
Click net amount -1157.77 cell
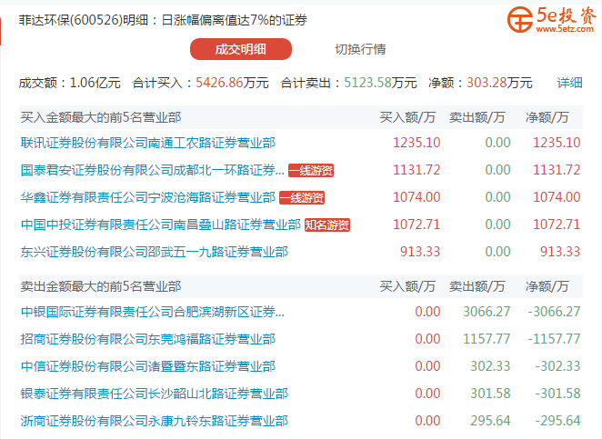click(x=554, y=339)
